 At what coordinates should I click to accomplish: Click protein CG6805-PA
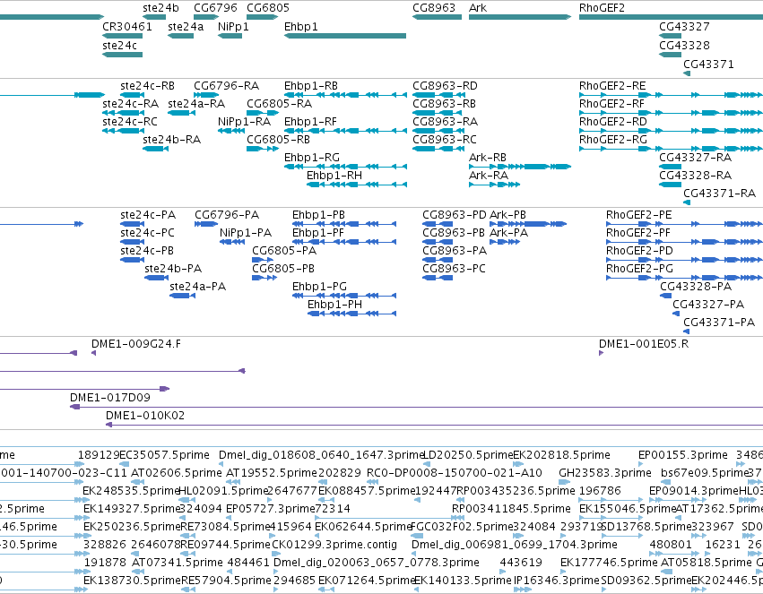(x=263, y=260)
